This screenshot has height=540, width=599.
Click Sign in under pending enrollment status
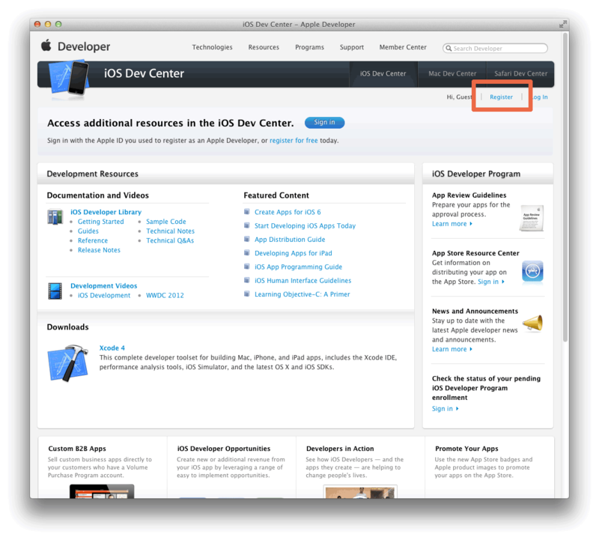[x=445, y=409]
